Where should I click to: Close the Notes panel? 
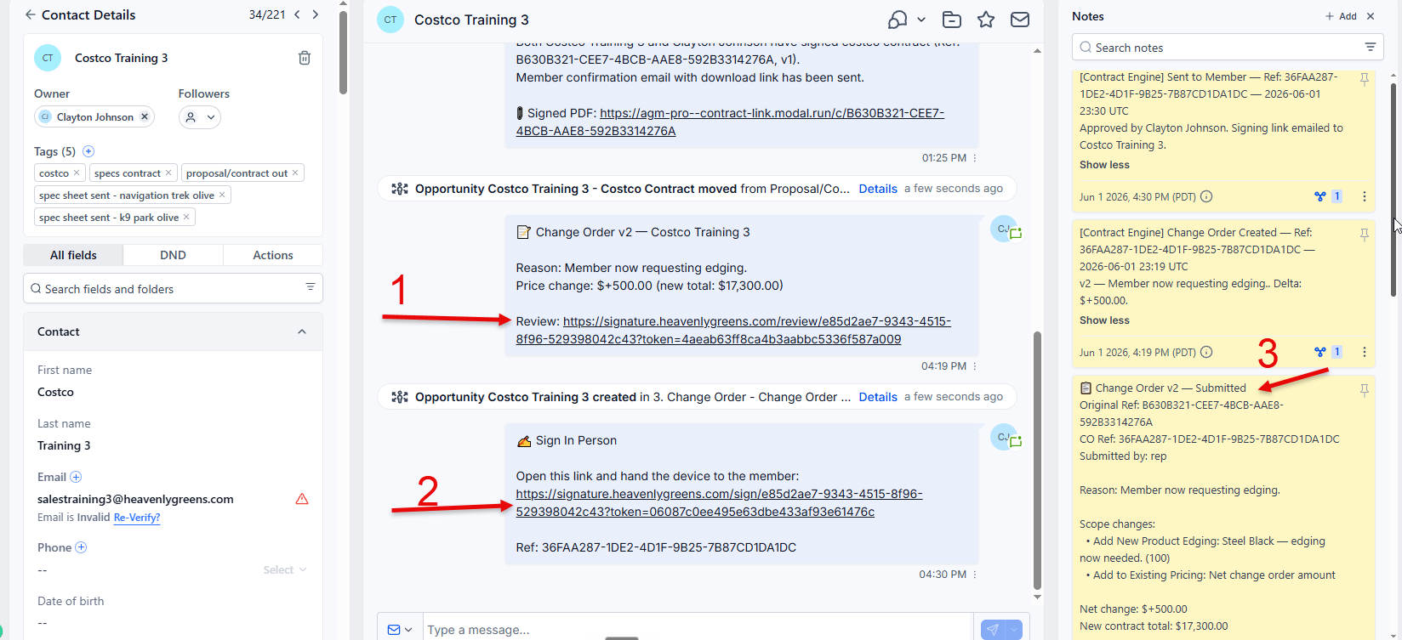[1371, 16]
